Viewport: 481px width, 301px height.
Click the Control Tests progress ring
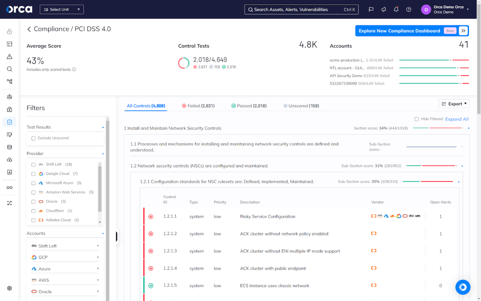[x=184, y=63]
